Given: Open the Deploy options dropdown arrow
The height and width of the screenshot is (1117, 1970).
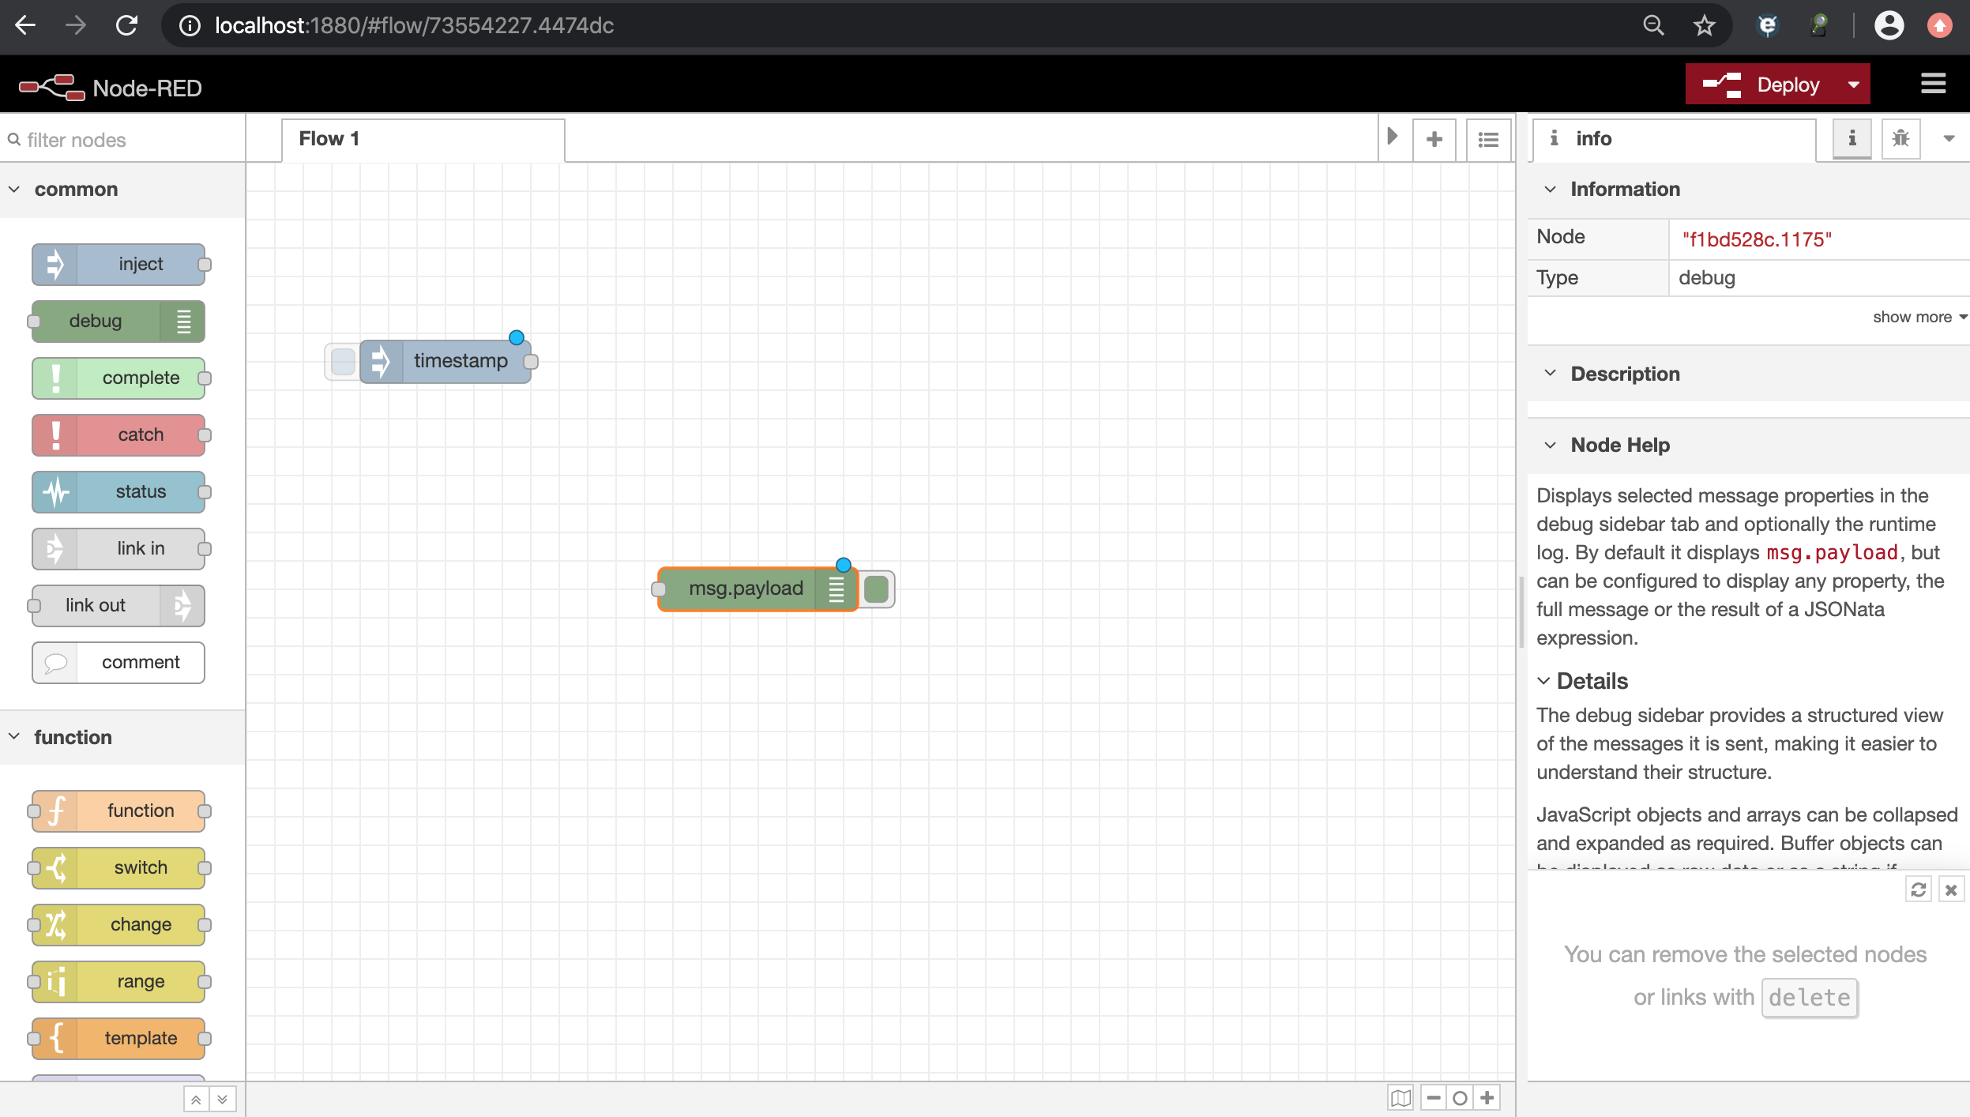Looking at the screenshot, I should (x=1853, y=85).
